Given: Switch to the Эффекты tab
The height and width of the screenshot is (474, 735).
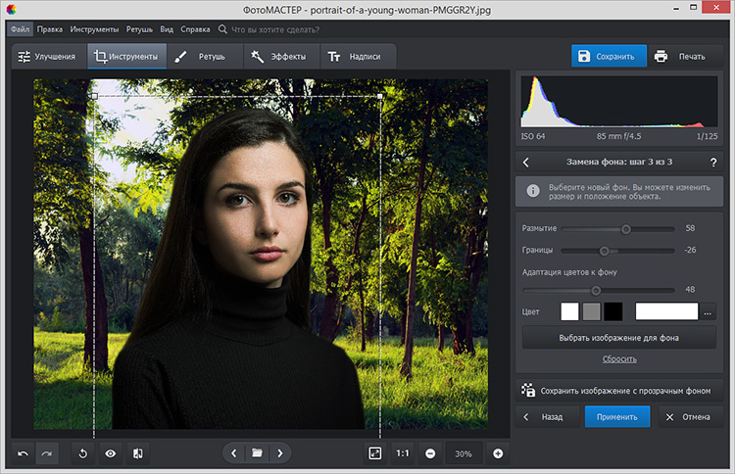Looking at the screenshot, I should tap(278, 57).
